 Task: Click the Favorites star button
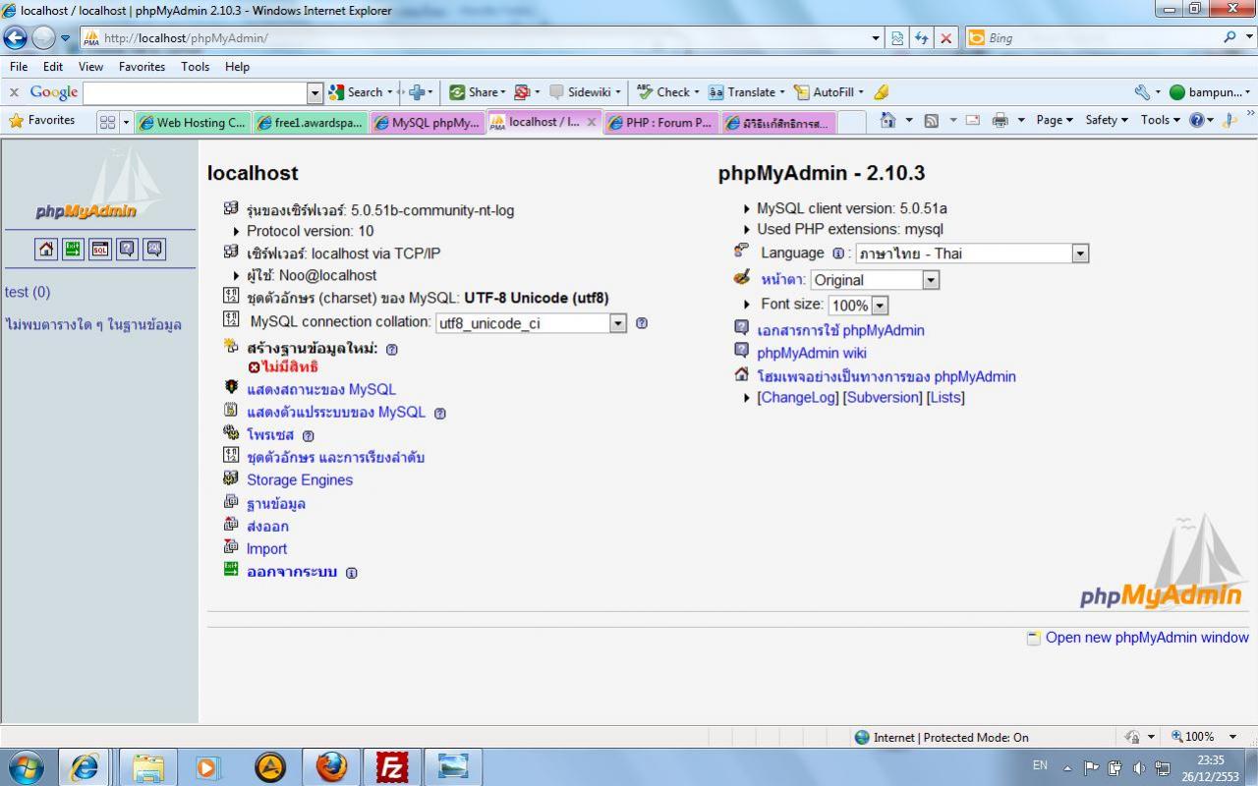[41, 120]
